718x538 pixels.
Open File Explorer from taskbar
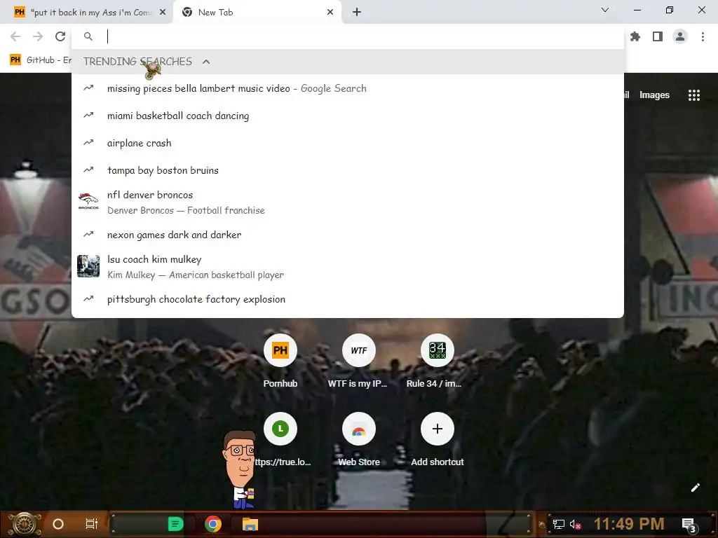[250, 524]
